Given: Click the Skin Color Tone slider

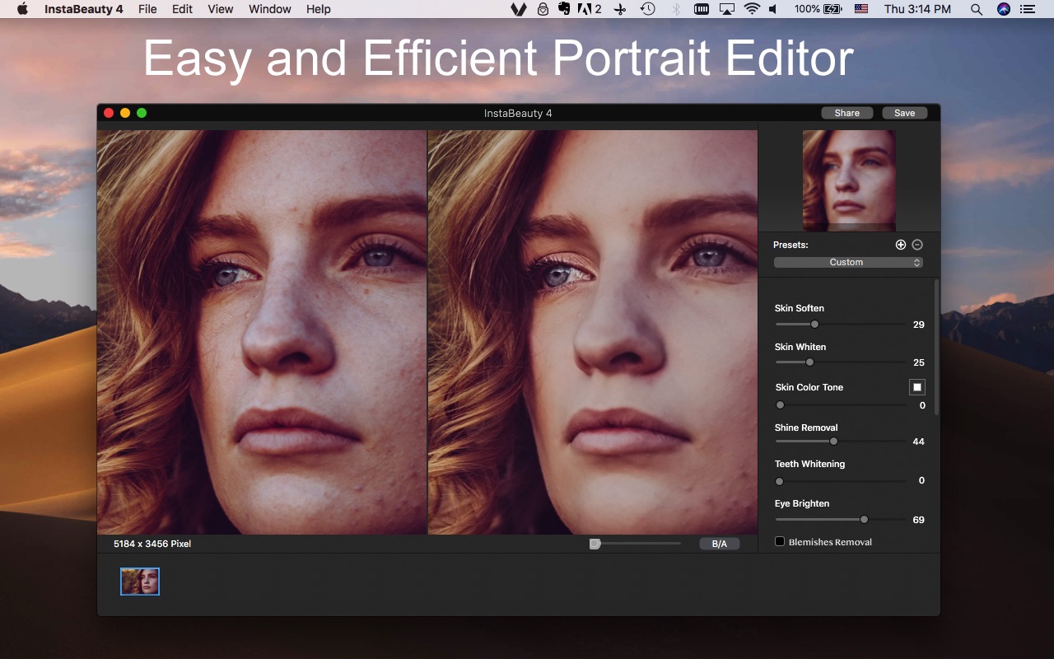Looking at the screenshot, I should click(840, 404).
